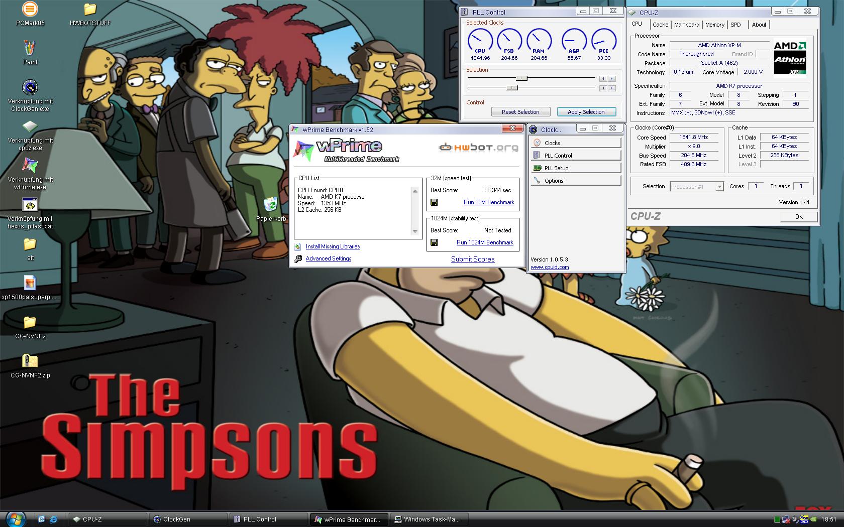Select the CG-NVNF2.zip archive icon
The width and height of the screenshot is (844, 527).
click(x=30, y=361)
